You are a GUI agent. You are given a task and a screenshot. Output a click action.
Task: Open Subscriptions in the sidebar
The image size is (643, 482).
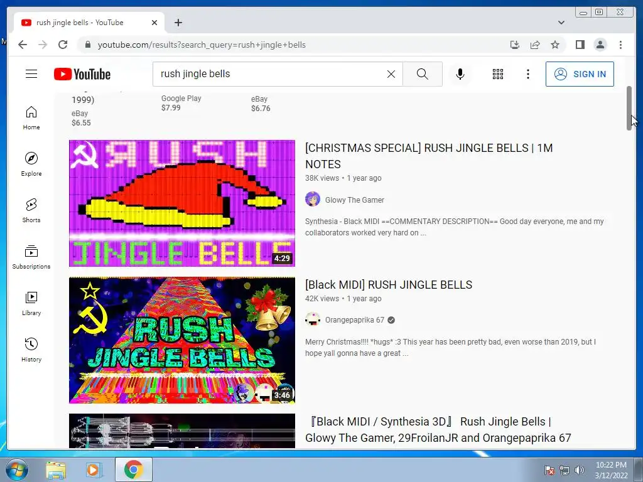pyautogui.click(x=31, y=257)
